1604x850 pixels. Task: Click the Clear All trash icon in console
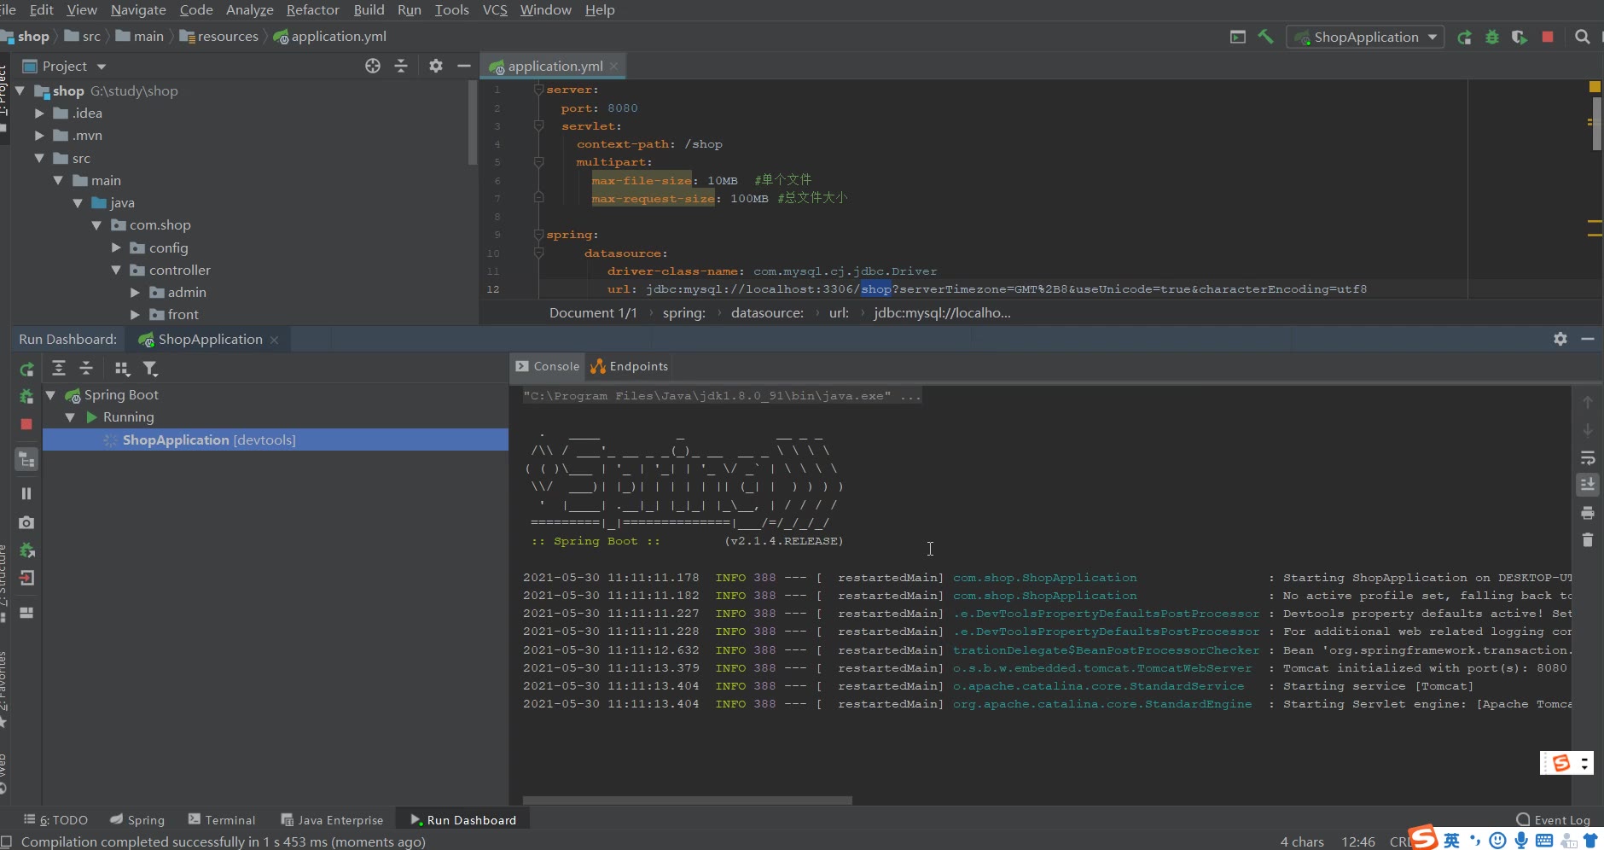[1588, 540]
